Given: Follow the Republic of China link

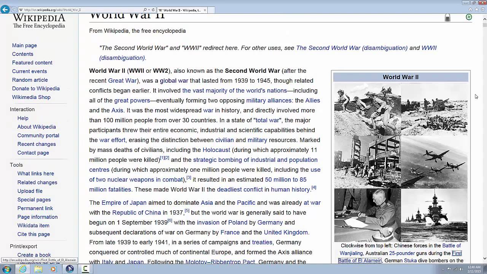Looking at the screenshot, I should click(x=137, y=213).
